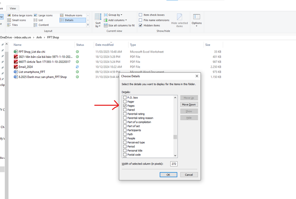Check the Postal code detail
296x199 pixels.
[x=125, y=155]
